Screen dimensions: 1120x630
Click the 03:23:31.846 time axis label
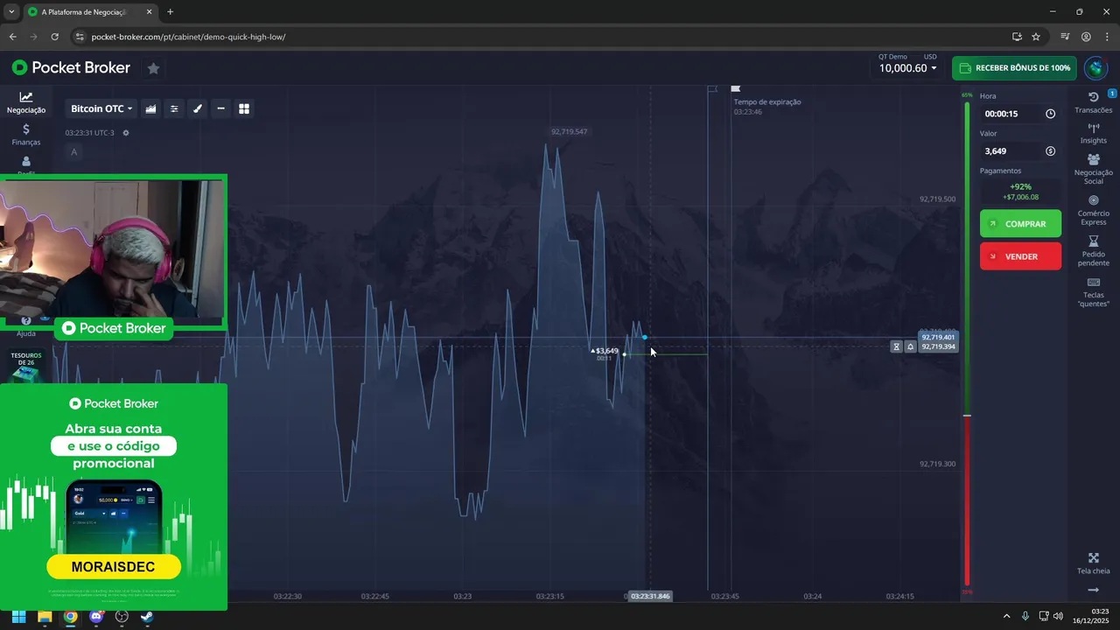[649, 596]
